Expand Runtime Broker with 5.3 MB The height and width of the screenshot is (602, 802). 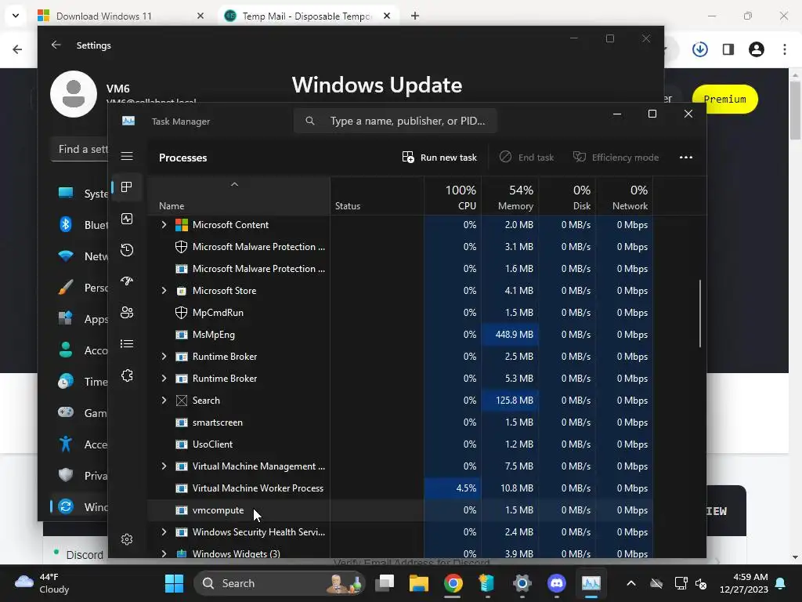click(164, 379)
